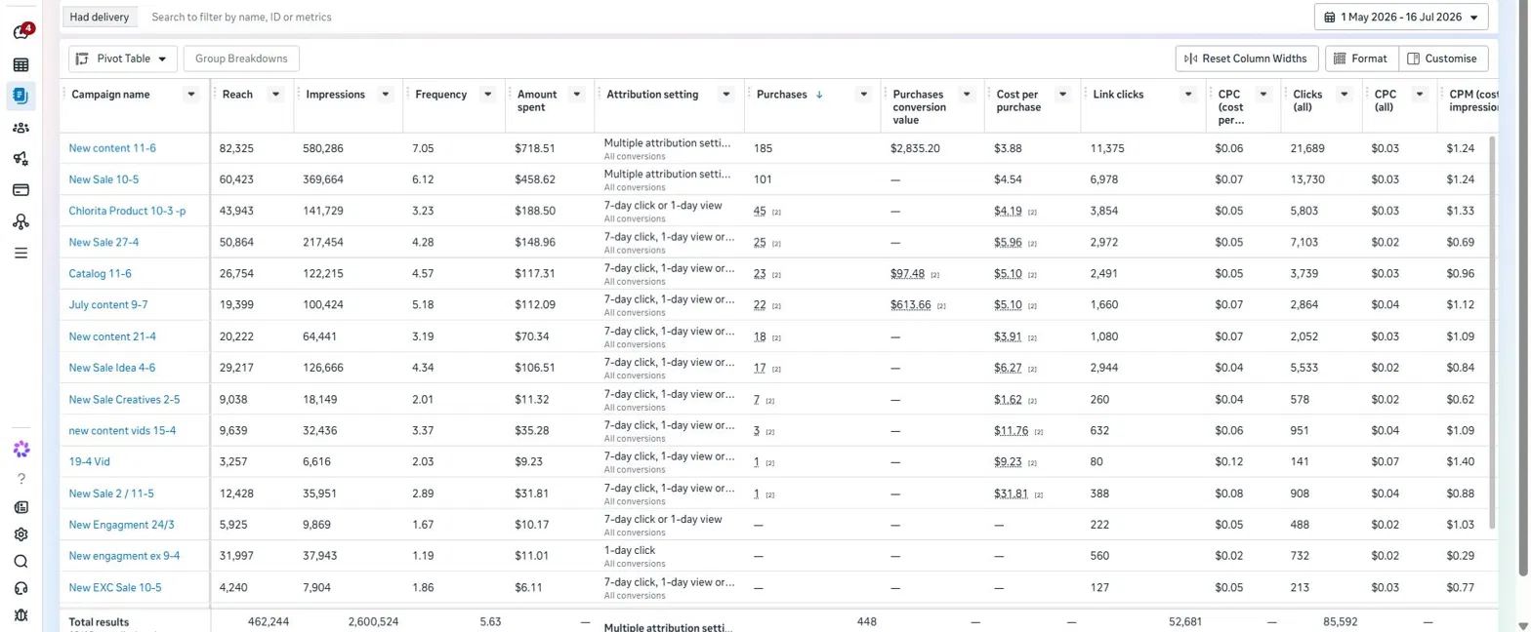
Task: Click the Format button
Action: (x=1361, y=59)
